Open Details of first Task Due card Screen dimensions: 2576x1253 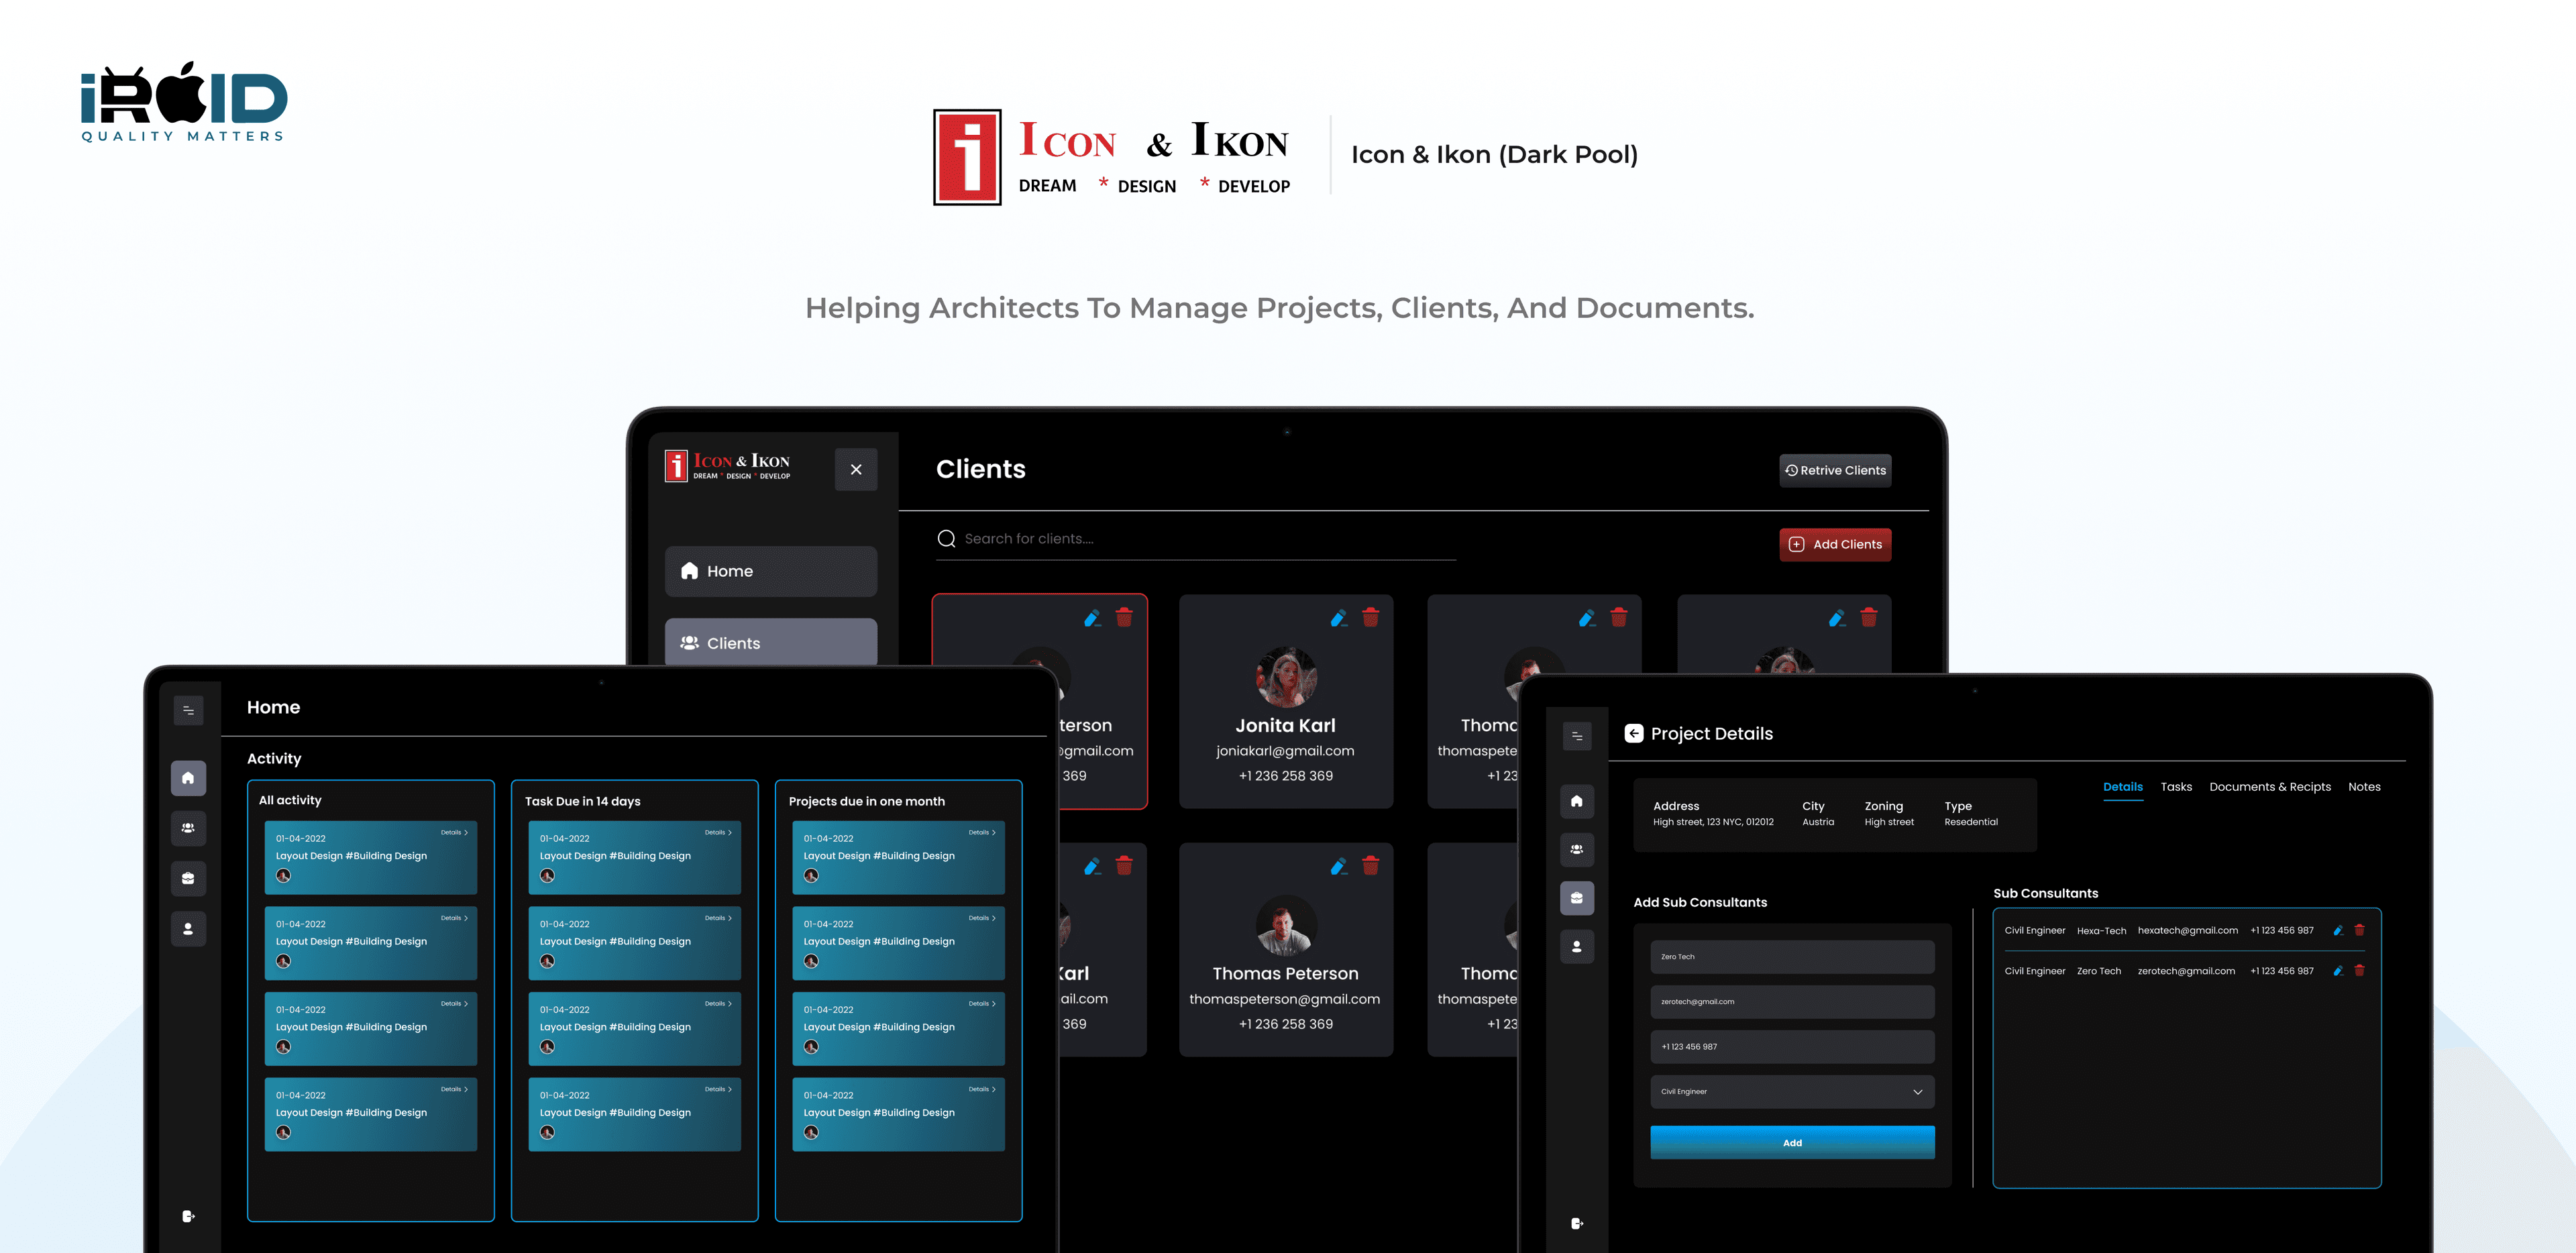[x=718, y=832]
